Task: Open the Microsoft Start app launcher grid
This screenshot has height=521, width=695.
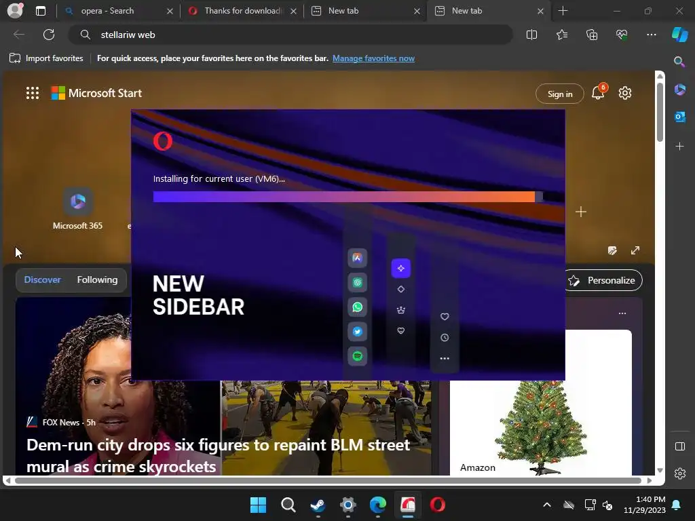Action: (x=33, y=93)
